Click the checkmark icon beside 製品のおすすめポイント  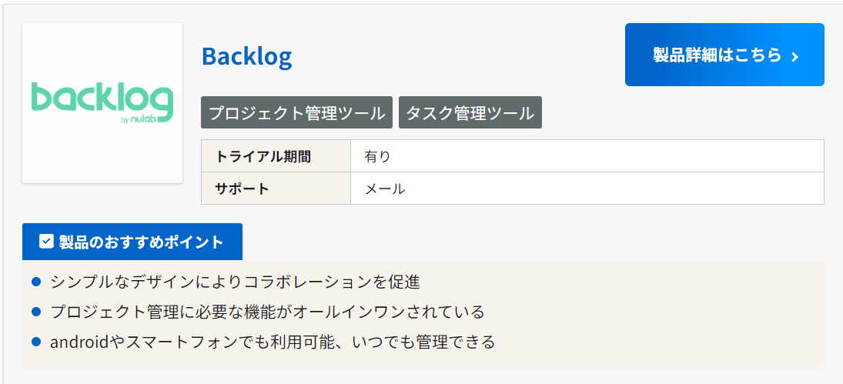(x=46, y=241)
